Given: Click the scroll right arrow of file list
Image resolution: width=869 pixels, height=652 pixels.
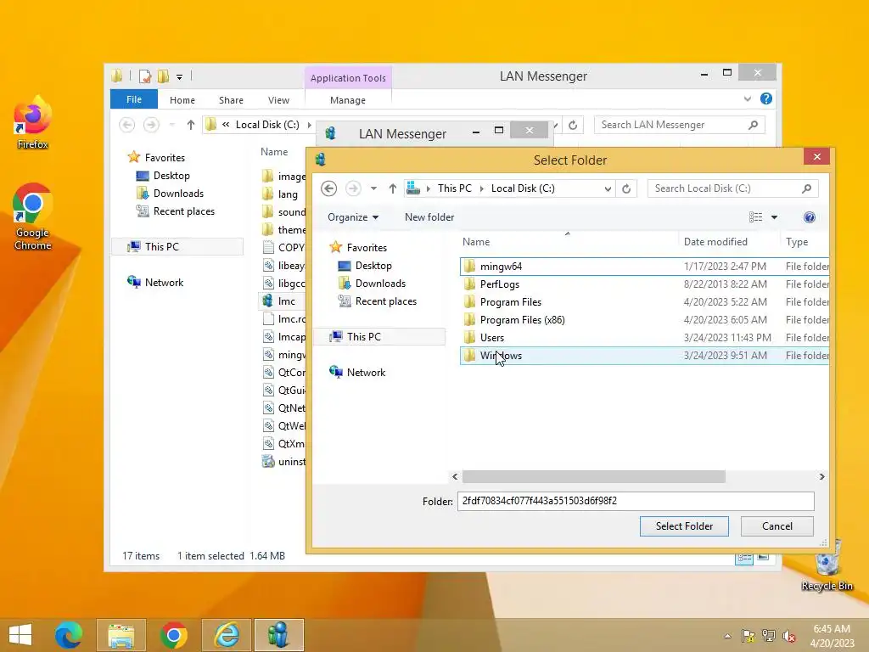Looking at the screenshot, I should (x=821, y=477).
